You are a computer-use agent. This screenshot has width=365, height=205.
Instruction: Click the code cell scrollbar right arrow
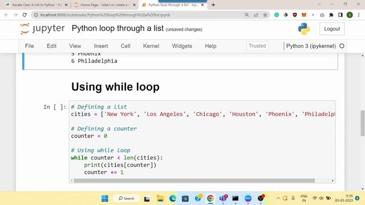pos(332,181)
